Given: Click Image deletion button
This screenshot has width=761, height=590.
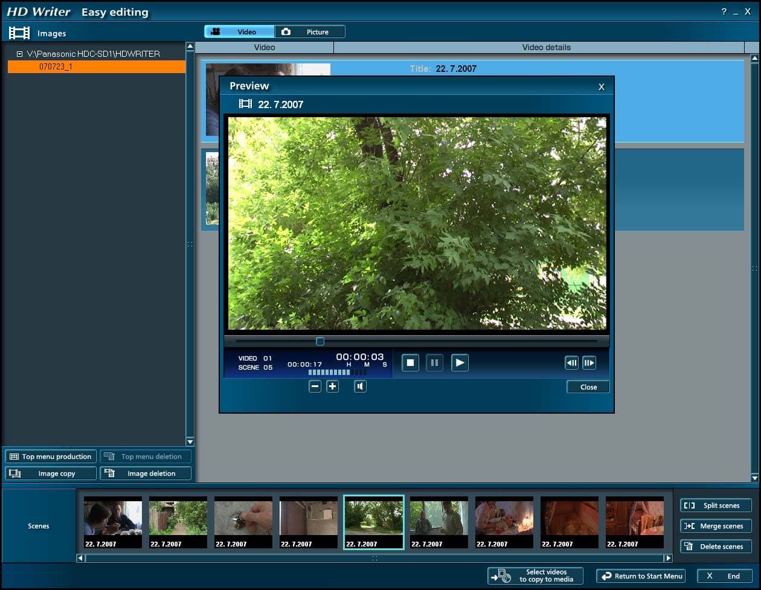Looking at the screenshot, I should (146, 473).
